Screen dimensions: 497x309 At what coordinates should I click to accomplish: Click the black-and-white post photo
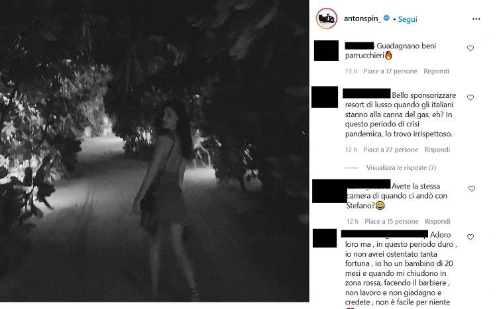tap(154, 151)
